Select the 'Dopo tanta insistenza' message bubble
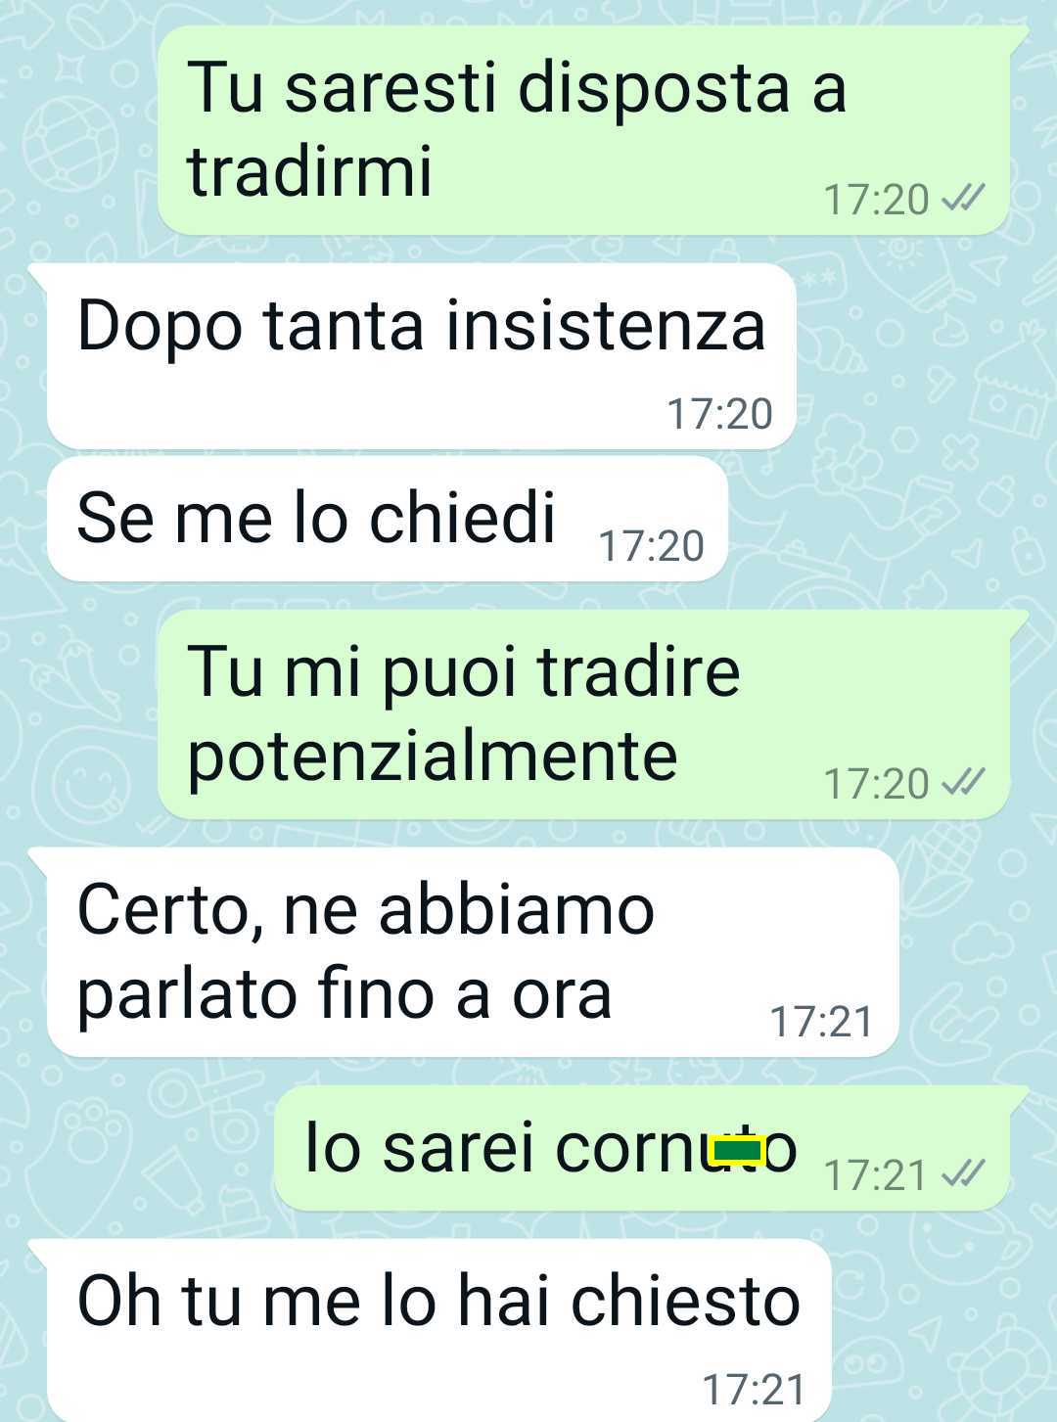Viewport: 1057px width, 1422px height. point(421,356)
